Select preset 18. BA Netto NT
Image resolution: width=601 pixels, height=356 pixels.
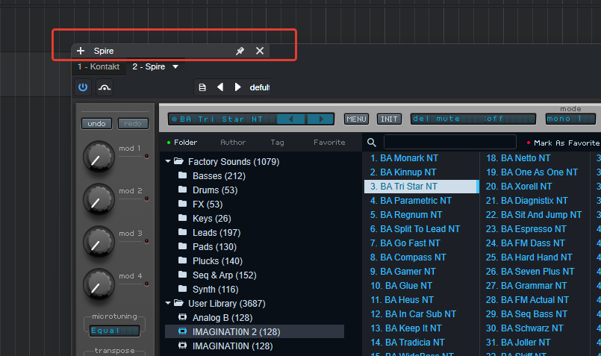(518, 158)
